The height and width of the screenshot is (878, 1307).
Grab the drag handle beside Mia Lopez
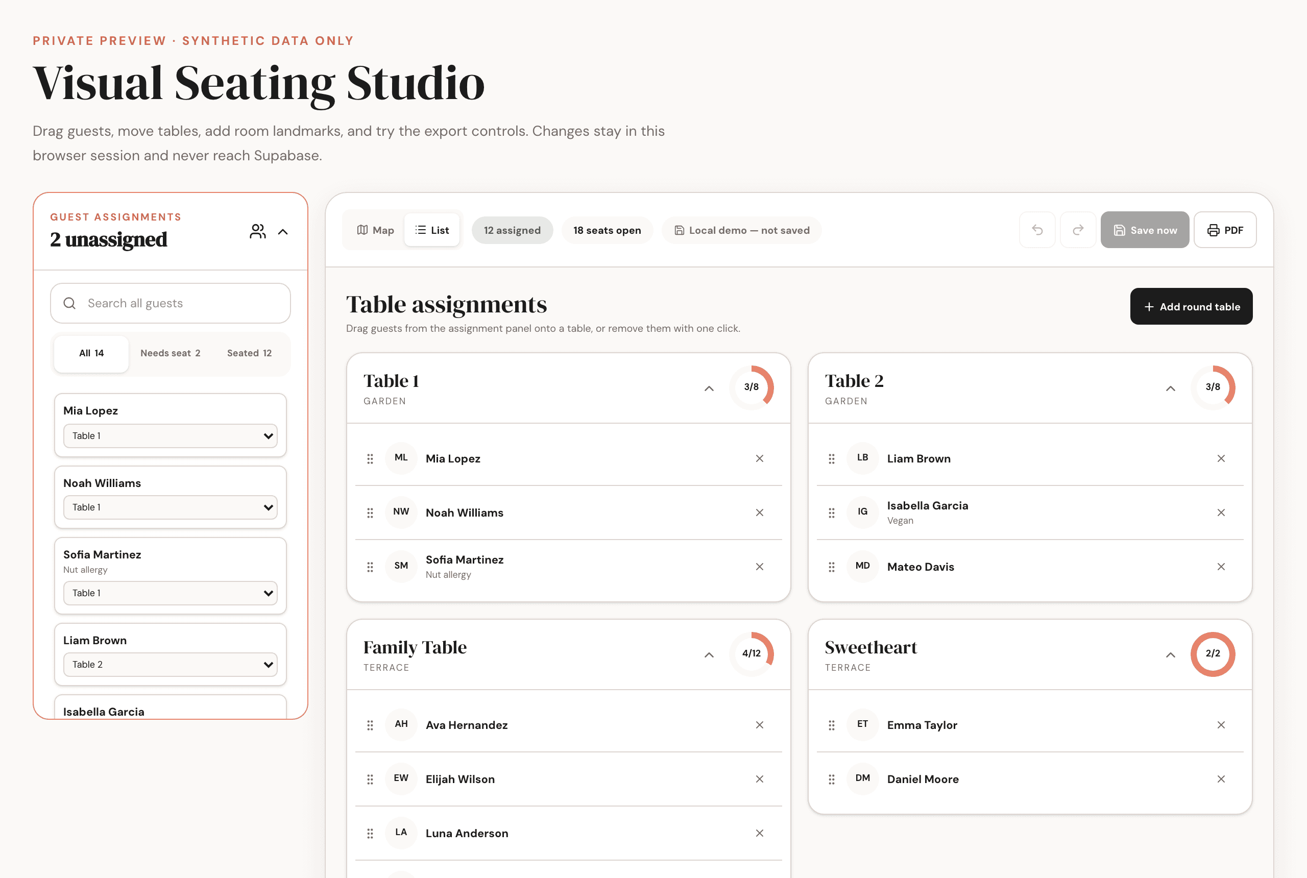click(x=370, y=458)
